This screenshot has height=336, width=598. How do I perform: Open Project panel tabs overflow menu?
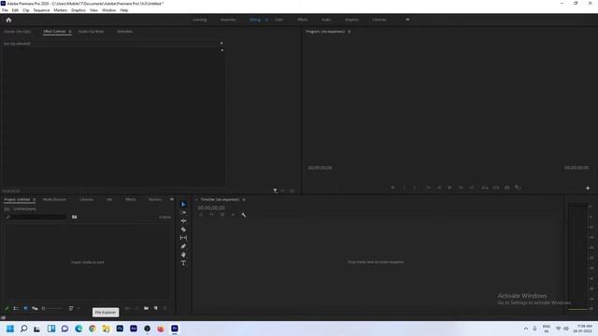[172, 199]
